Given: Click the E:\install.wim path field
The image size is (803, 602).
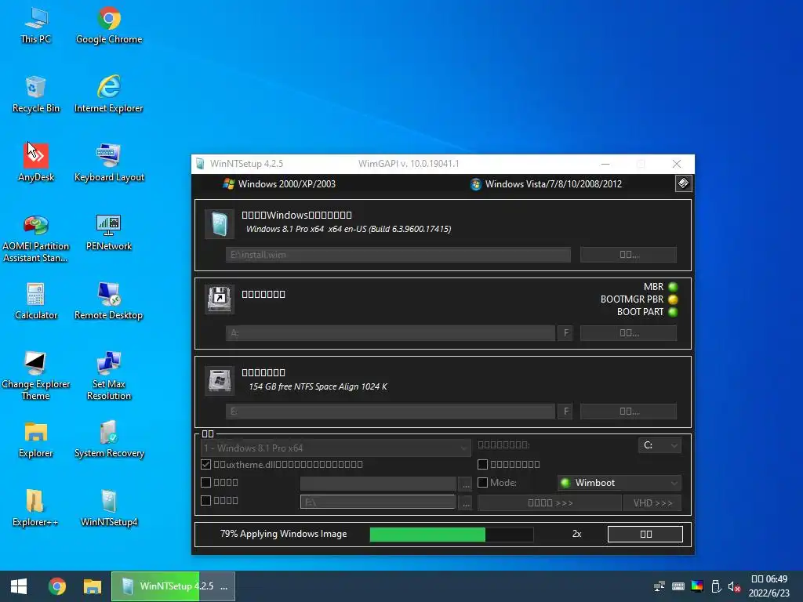Looking at the screenshot, I should point(398,255).
